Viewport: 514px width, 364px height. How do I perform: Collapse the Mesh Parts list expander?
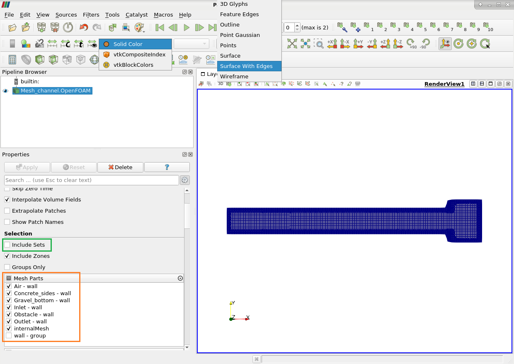click(x=180, y=278)
